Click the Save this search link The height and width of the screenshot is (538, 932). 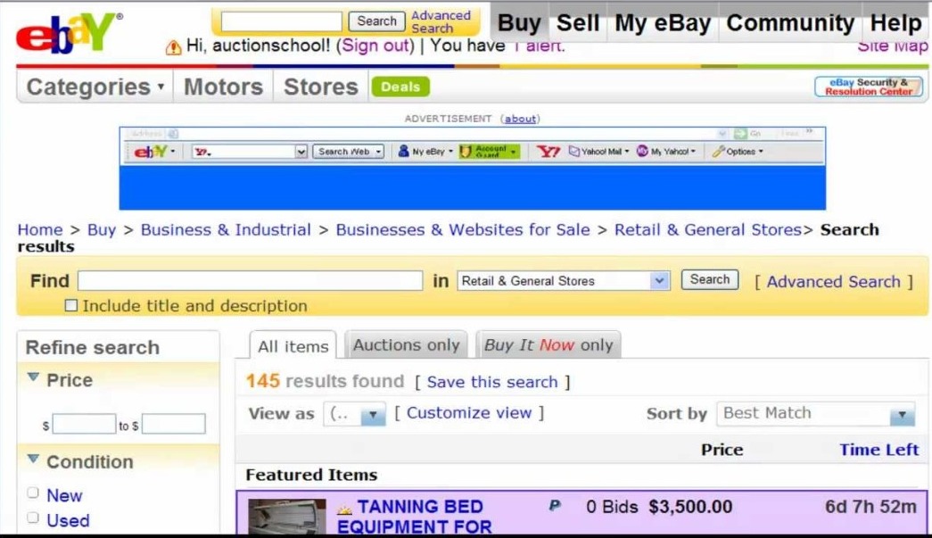(491, 382)
